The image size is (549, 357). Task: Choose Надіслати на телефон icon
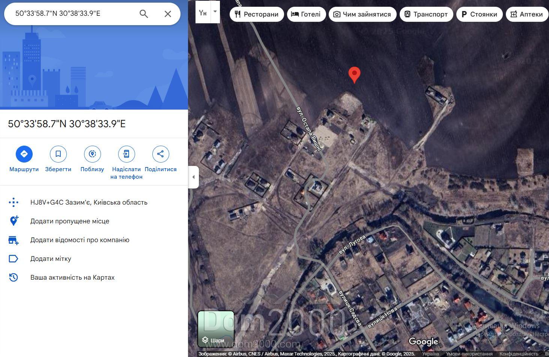(x=126, y=154)
